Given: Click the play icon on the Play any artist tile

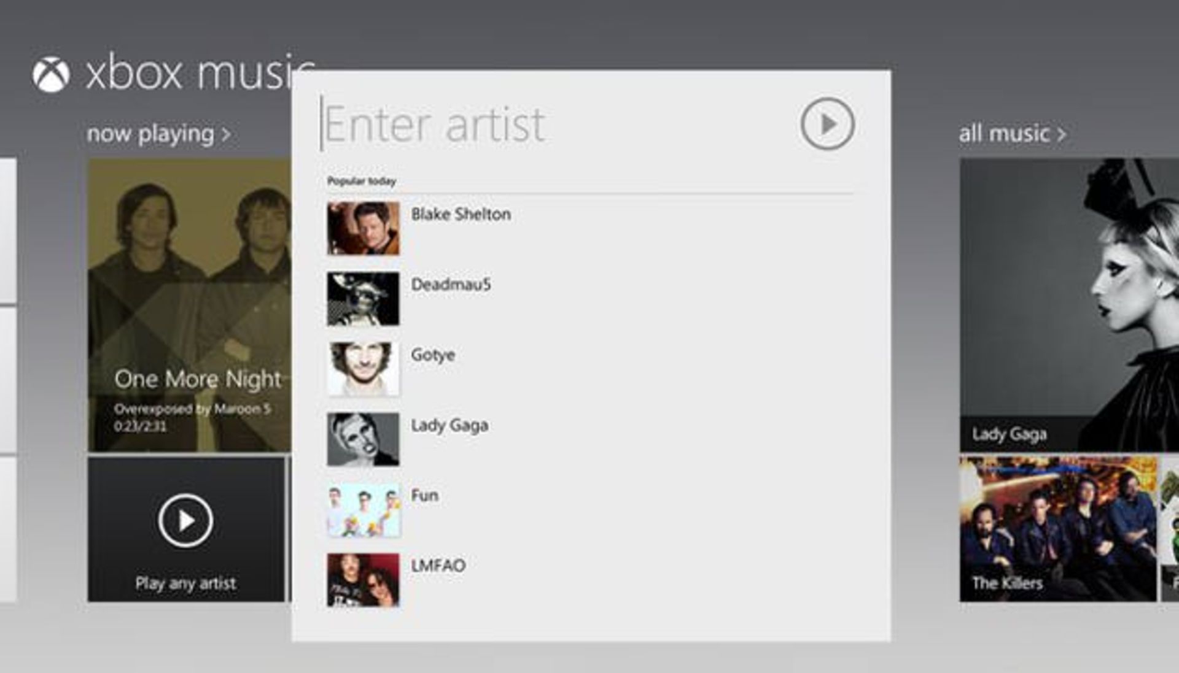Looking at the screenshot, I should click(x=185, y=521).
